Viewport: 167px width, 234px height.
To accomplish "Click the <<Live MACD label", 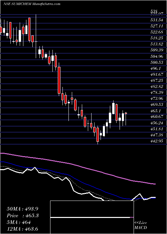I will point(141,225).
